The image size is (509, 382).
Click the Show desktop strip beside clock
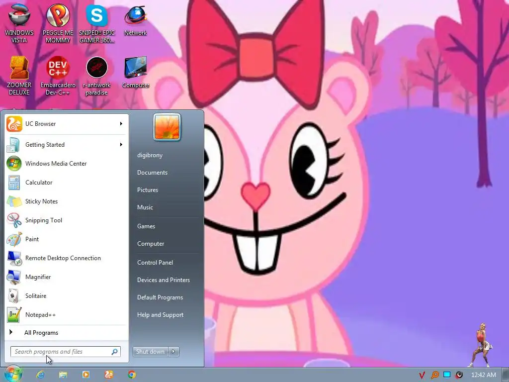coord(506,375)
